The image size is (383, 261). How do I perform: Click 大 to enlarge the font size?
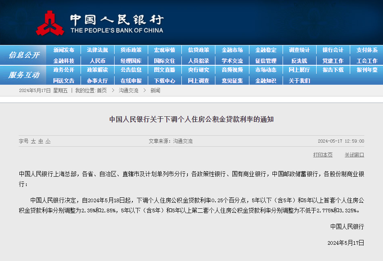(33, 141)
